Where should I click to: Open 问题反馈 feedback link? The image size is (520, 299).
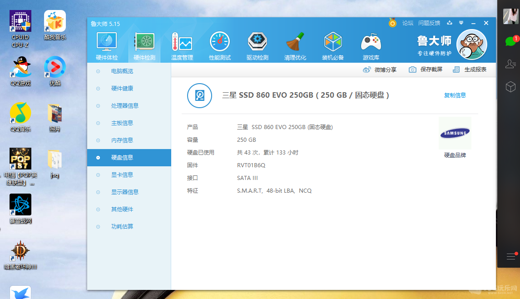(x=429, y=23)
